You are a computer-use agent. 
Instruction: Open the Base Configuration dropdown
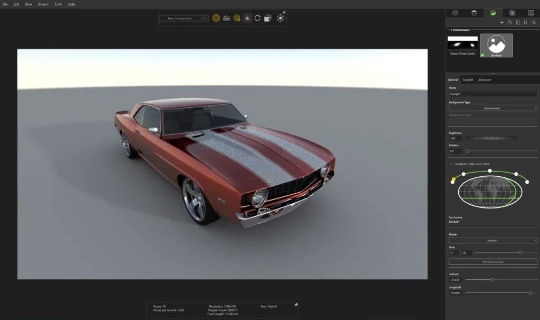pos(181,18)
